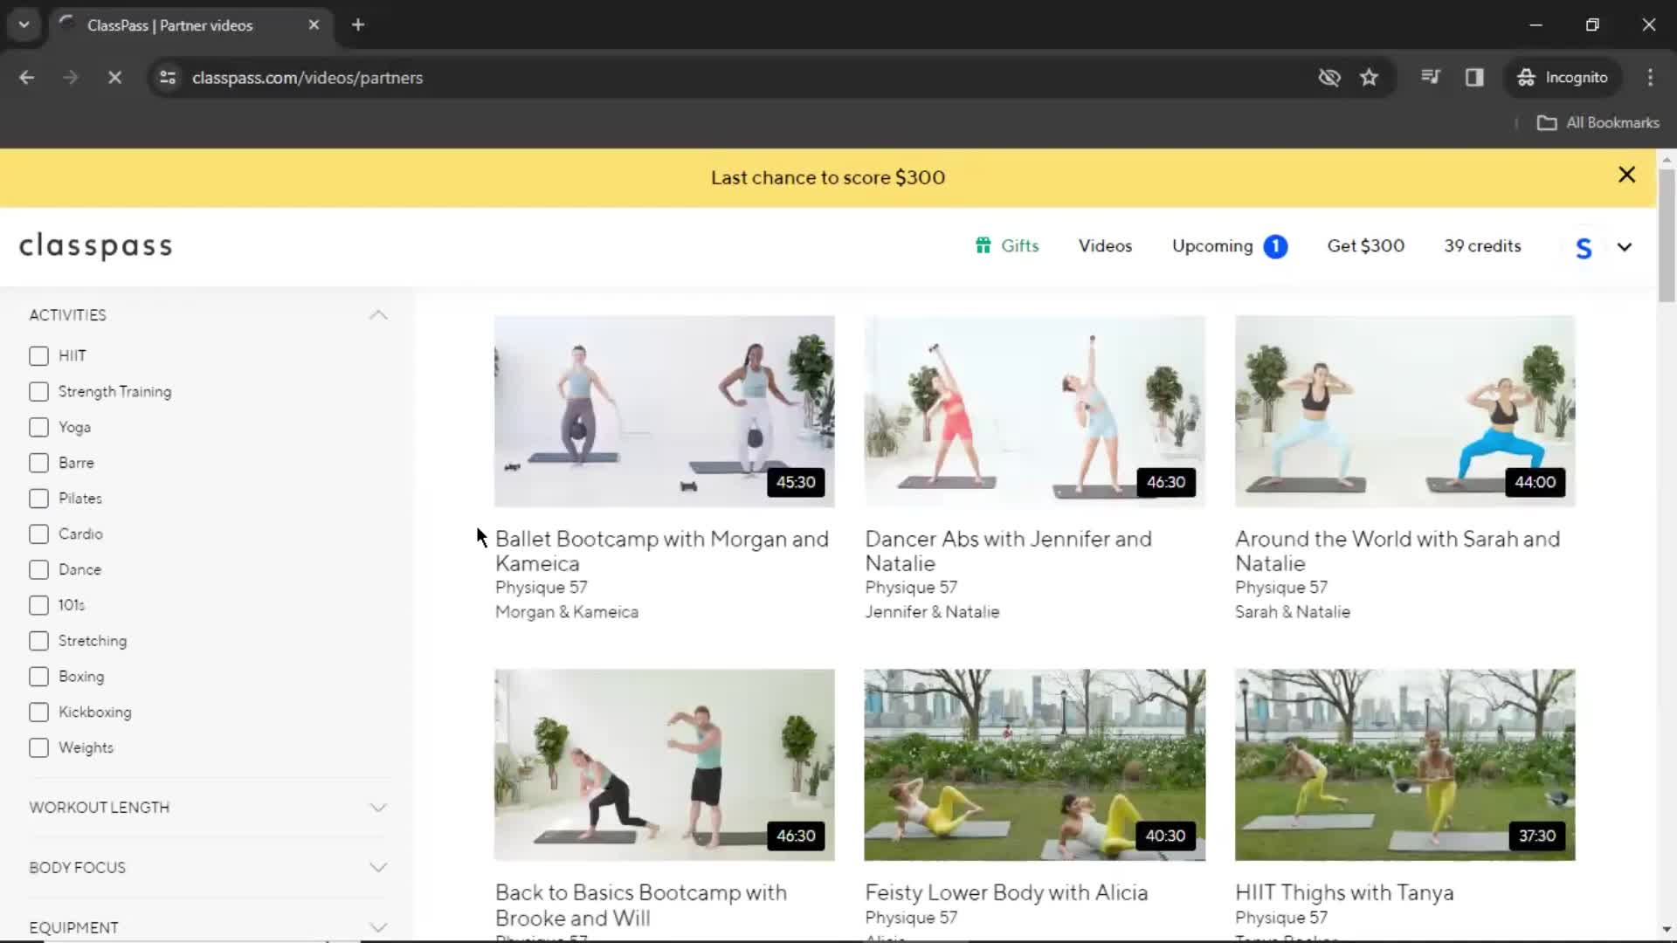The height and width of the screenshot is (943, 1677).
Task: Click the user avatar letter S
Action: tap(1584, 248)
